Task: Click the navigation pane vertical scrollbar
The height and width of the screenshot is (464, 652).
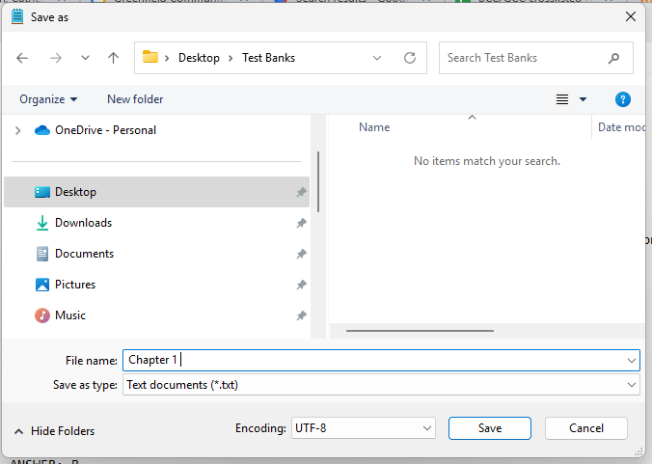Action: click(318, 181)
